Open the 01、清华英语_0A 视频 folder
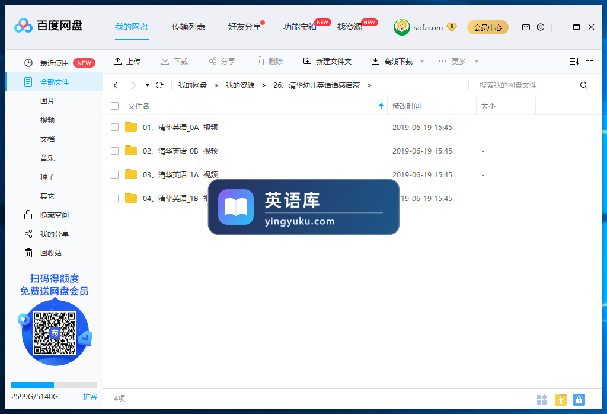Screen dimensions: 607x414 180,127
